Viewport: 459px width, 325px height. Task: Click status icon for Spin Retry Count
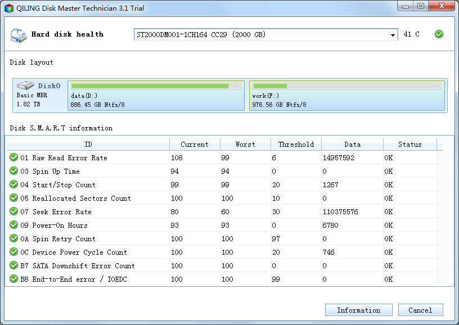[x=13, y=238]
